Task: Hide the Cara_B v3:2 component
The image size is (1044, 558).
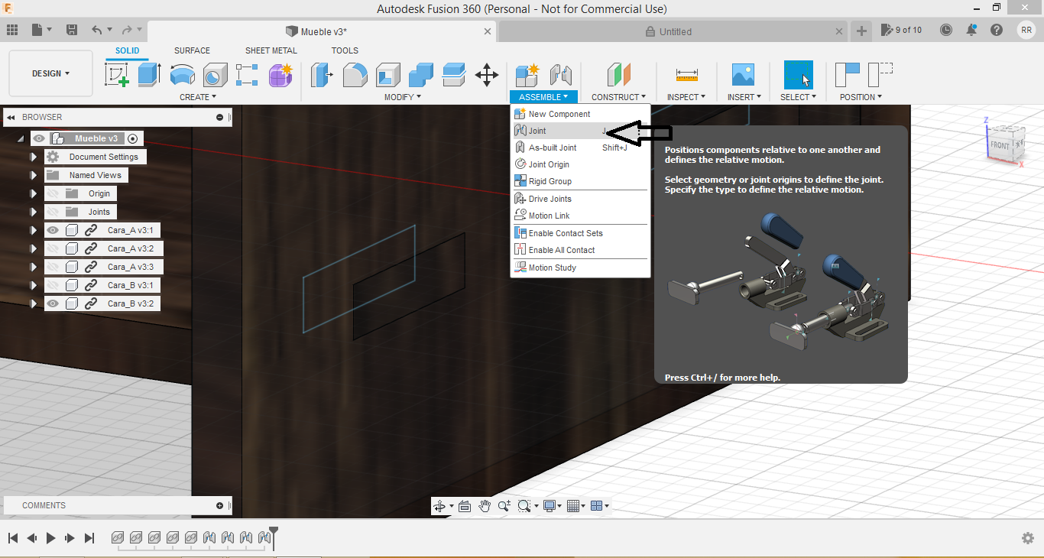Action: (53, 303)
